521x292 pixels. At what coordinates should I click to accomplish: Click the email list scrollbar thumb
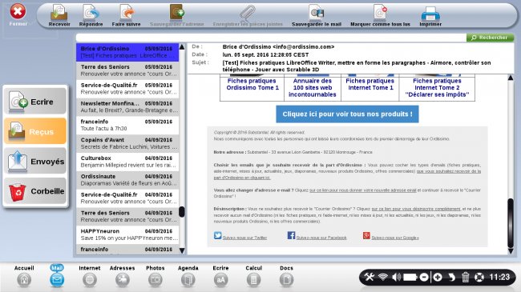[x=181, y=212]
